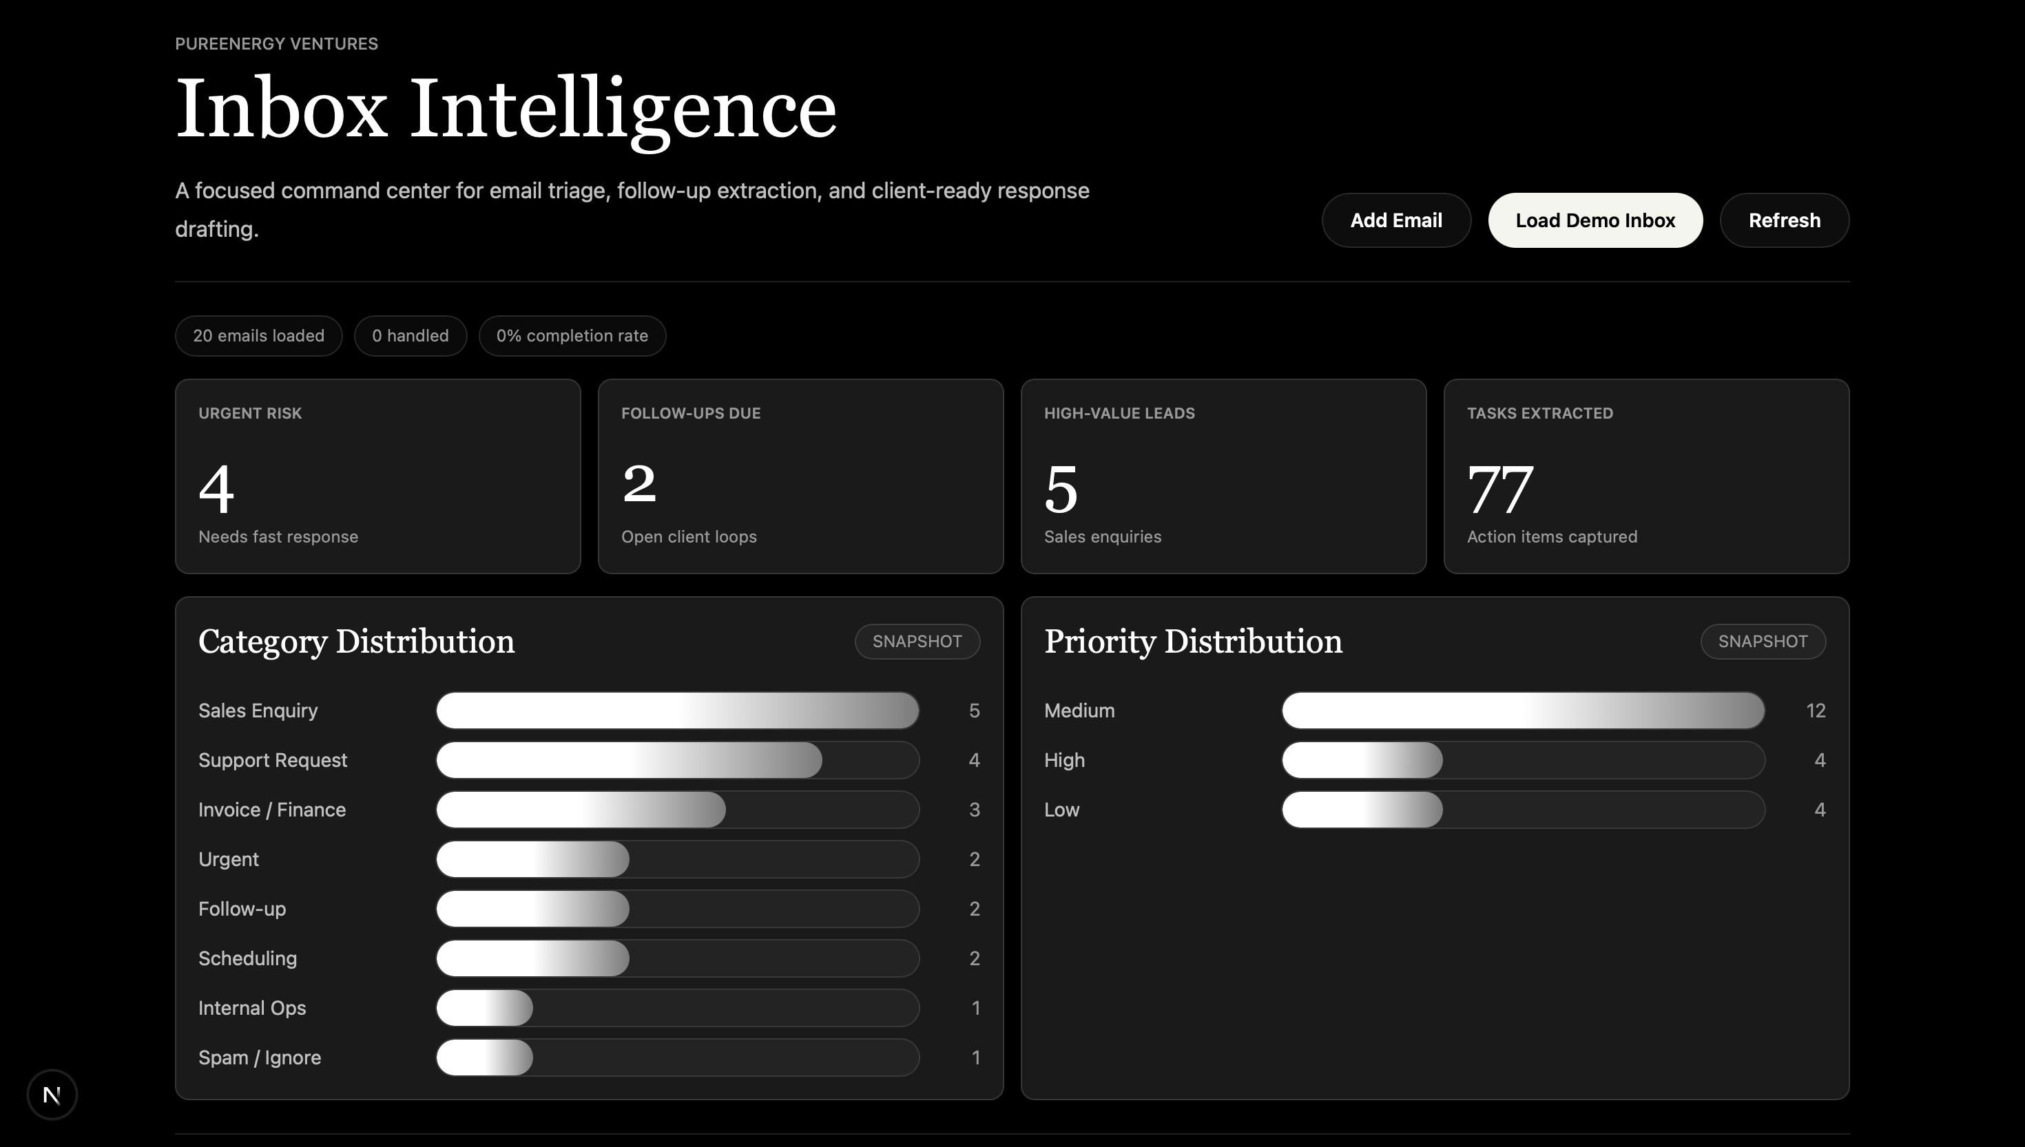
Task: Click the Support Request progress bar
Action: click(x=678, y=760)
